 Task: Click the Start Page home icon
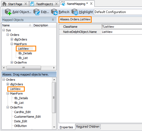pyautogui.click(x=4, y=4)
